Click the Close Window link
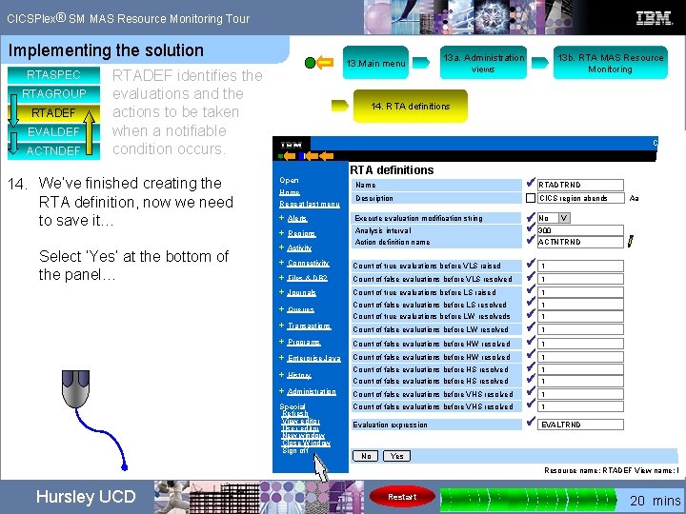 [306, 443]
